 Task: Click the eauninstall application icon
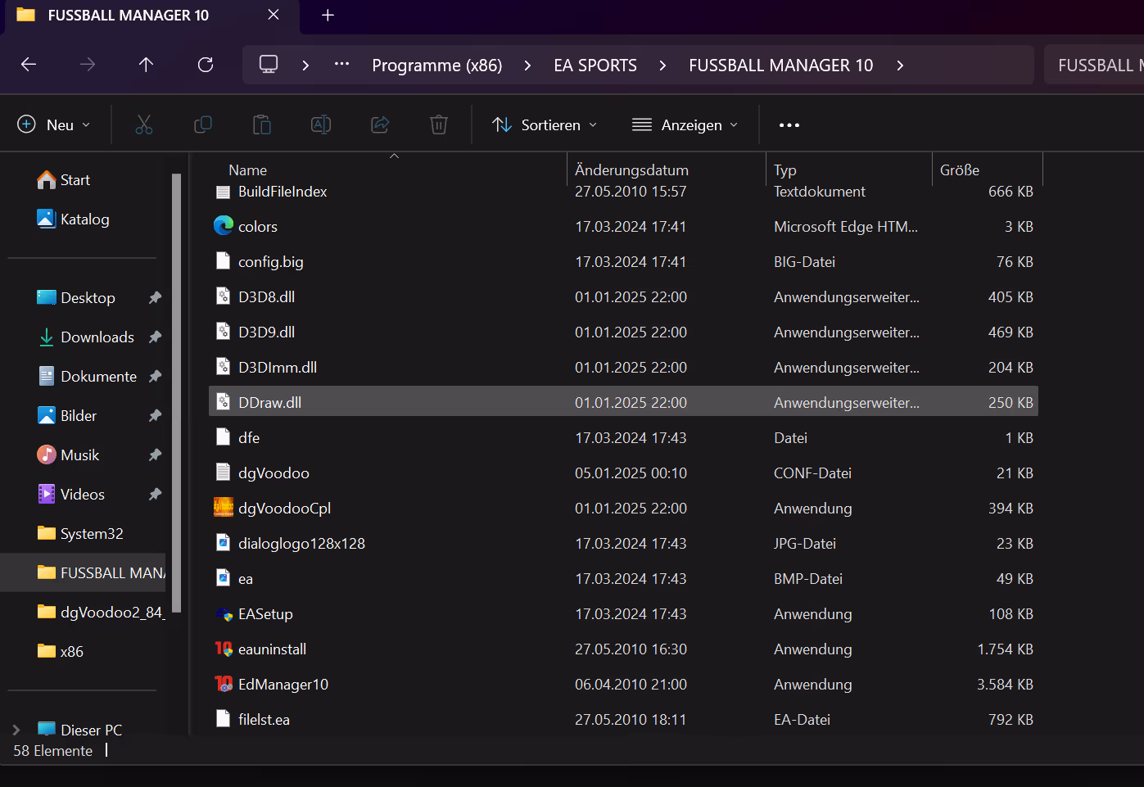click(x=223, y=649)
